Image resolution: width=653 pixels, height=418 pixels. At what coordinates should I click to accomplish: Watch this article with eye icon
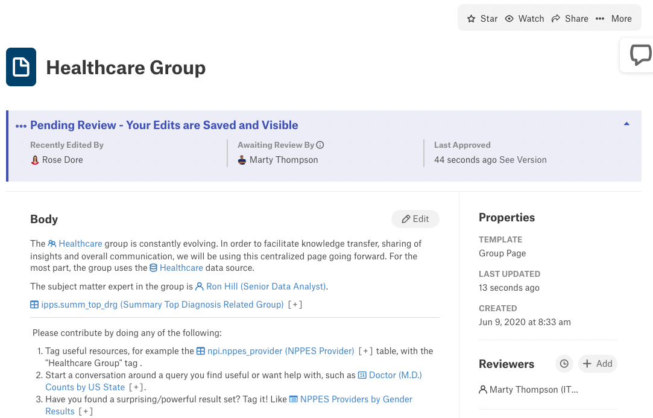[x=525, y=19]
